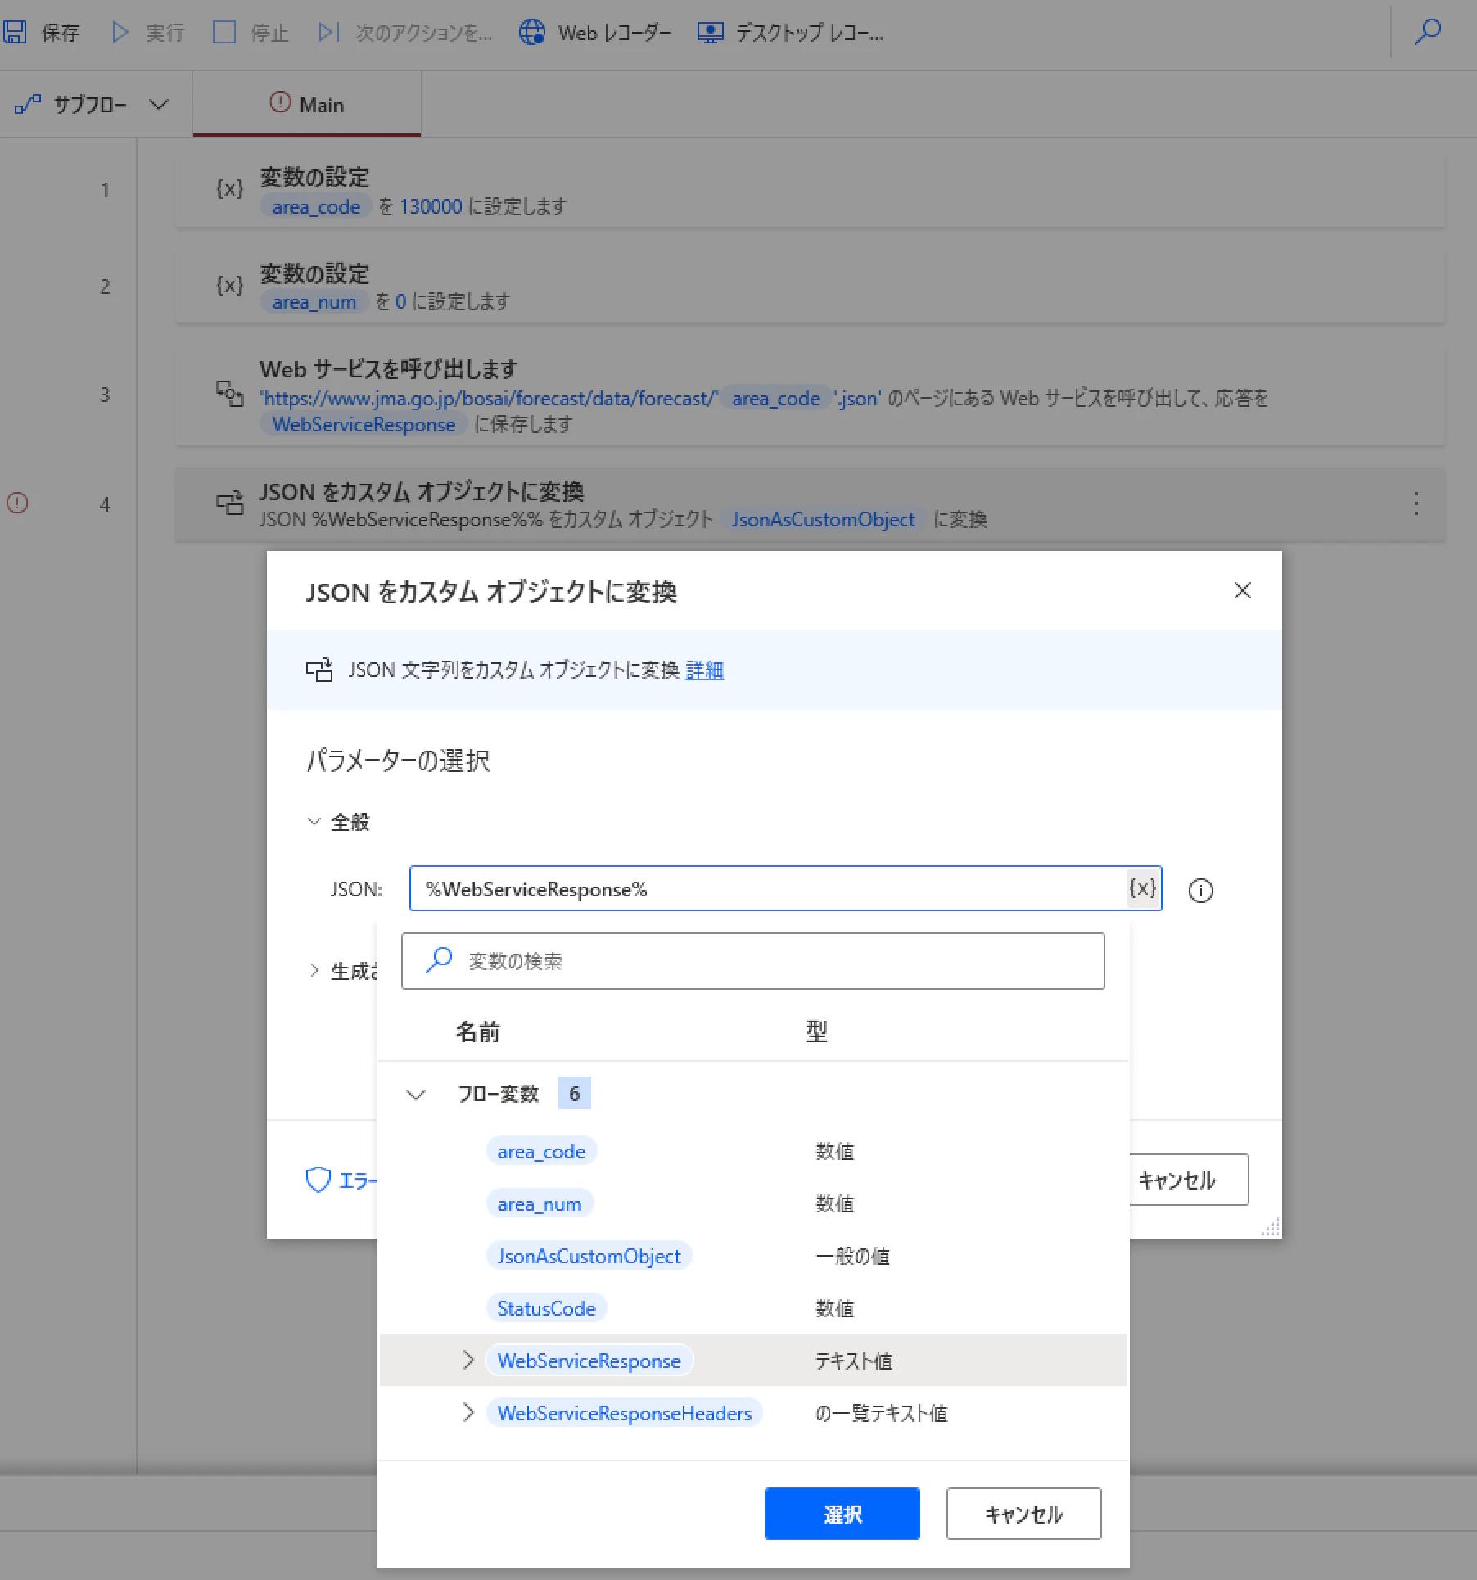Expand WebServiceResponseHeaders properties chevron

[468, 1413]
